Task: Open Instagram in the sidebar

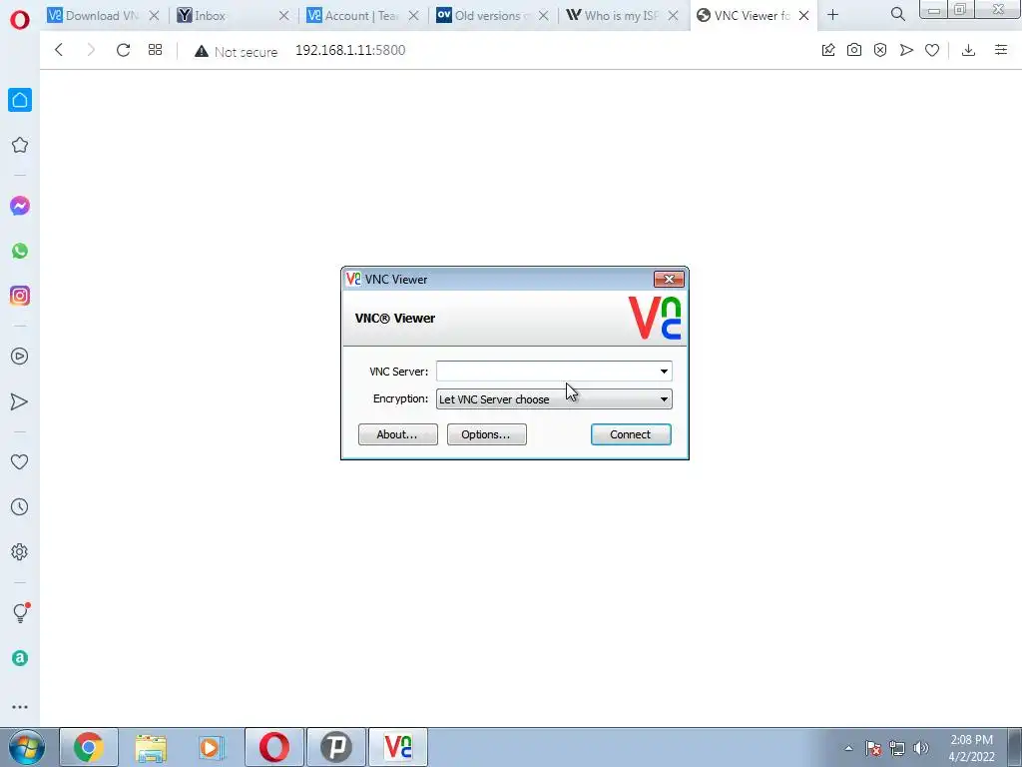Action: (x=20, y=296)
